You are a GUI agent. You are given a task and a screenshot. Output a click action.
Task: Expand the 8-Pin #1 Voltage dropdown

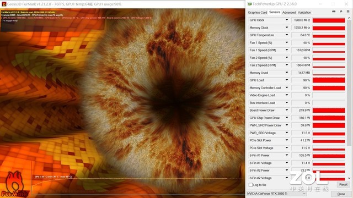[x=287, y=163]
